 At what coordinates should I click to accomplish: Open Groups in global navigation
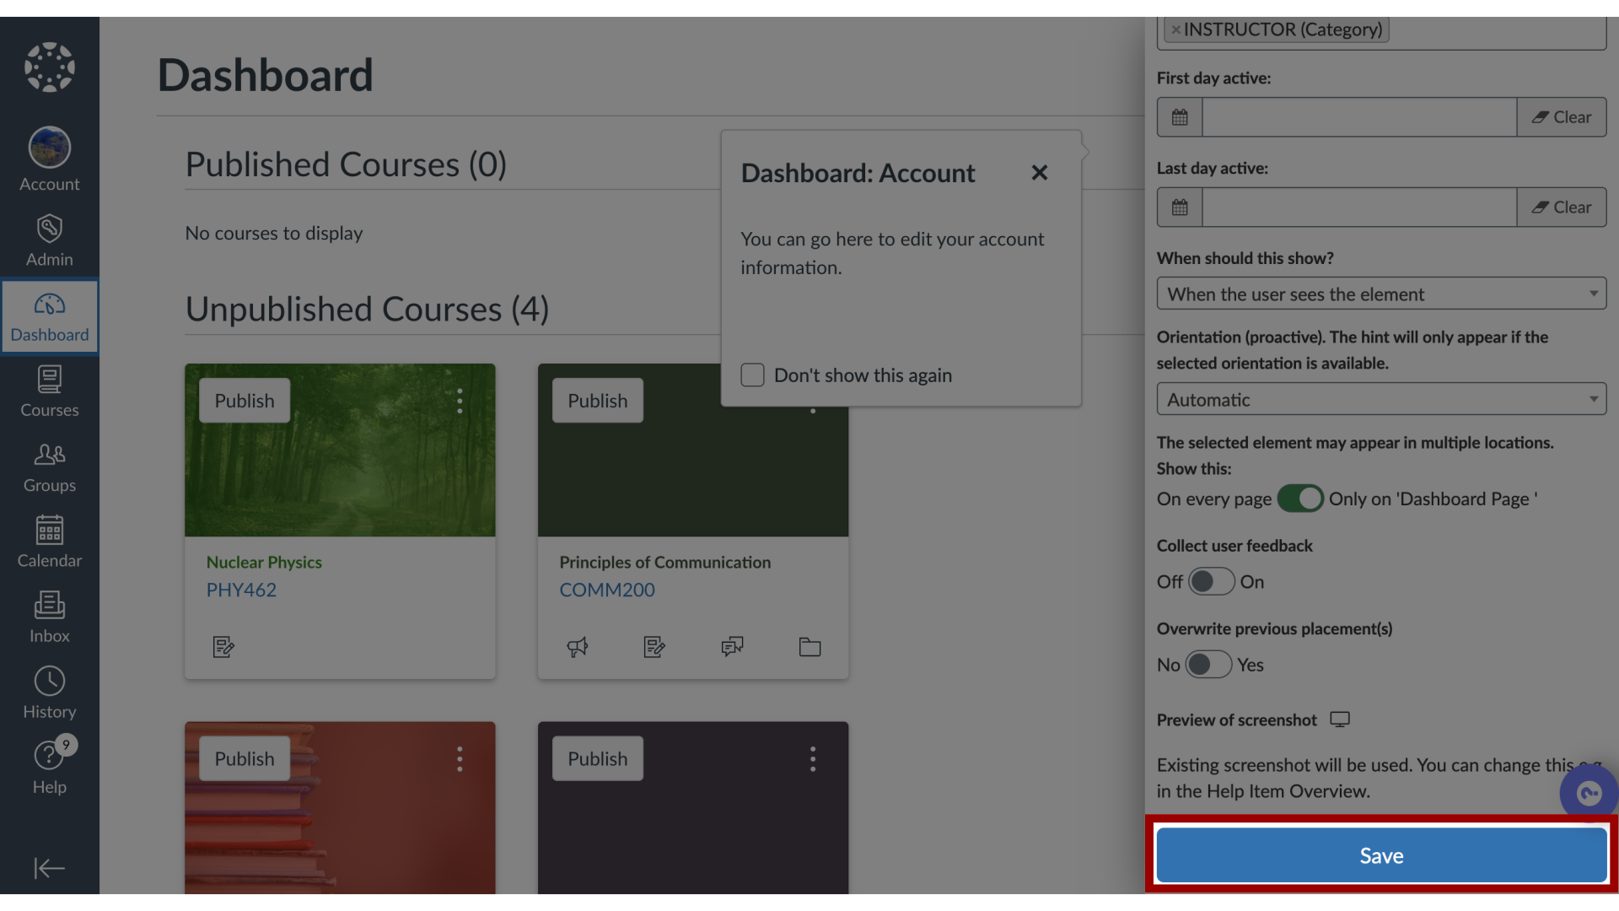coord(50,467)
